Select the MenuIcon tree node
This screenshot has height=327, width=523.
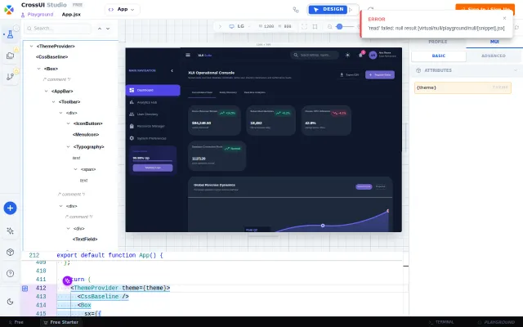coord(86,135)
